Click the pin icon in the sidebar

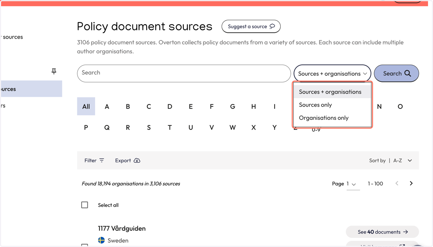54,71
